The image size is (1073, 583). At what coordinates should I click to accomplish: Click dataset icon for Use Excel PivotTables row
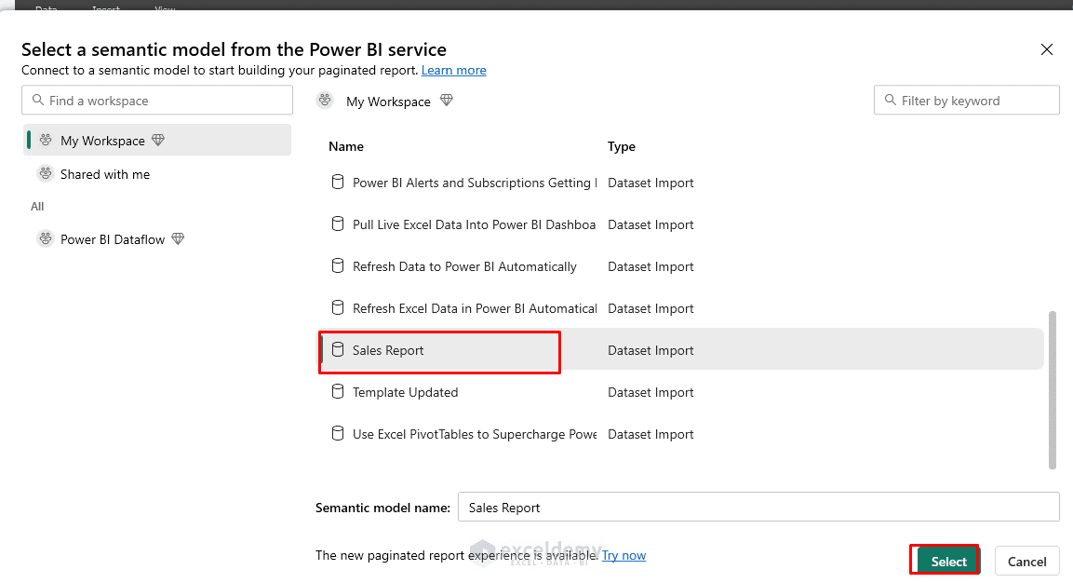(x=338, y=433)
